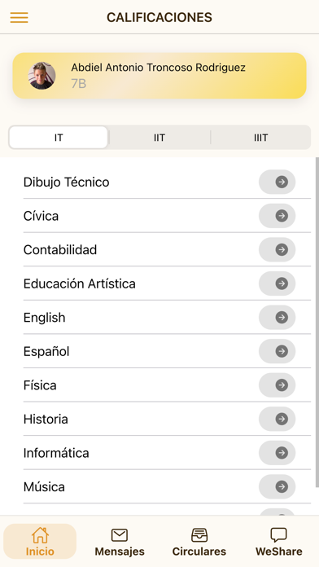Switch to the IIIT trimester tab
This screenshot has height=567, width=319.
260,138
